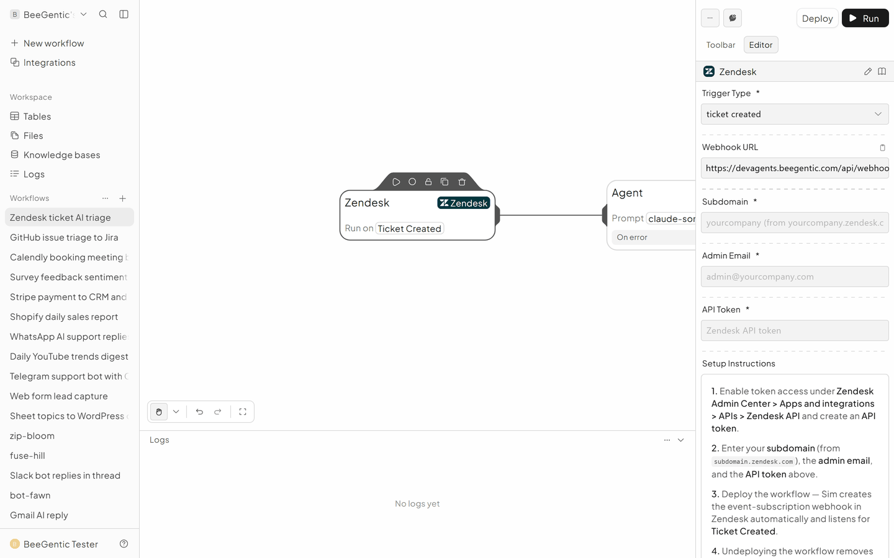Screen dimensions: 894x558
Task: Select Survey feedback sentiment workflow
Action: pyautogui.click(x=70, y=277)
